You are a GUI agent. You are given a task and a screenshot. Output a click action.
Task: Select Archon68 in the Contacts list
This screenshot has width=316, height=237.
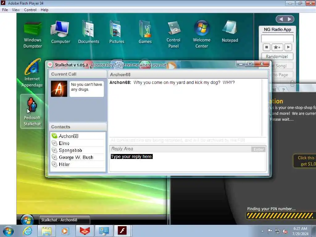coord(78,136)
